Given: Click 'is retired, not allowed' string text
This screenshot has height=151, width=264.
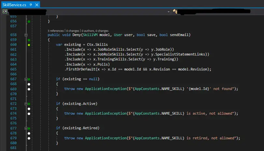Looking at the screenshot, I should point(210,138).
